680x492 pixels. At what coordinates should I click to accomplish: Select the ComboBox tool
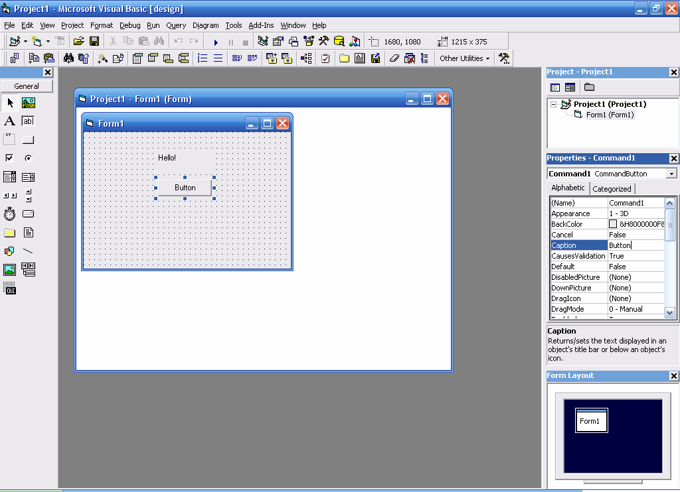(9, 176)
